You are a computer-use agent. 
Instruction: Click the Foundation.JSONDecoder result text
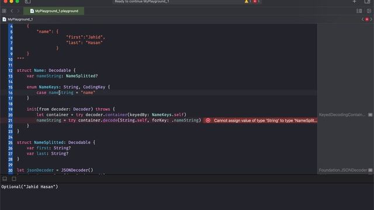(x=343, y=170)
